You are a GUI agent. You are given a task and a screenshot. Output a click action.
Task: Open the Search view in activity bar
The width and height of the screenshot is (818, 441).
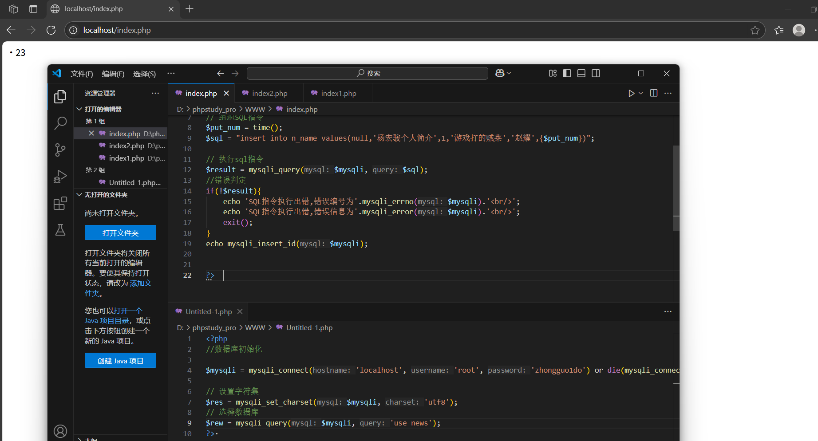pyautogui.click(x=60, y=123)
